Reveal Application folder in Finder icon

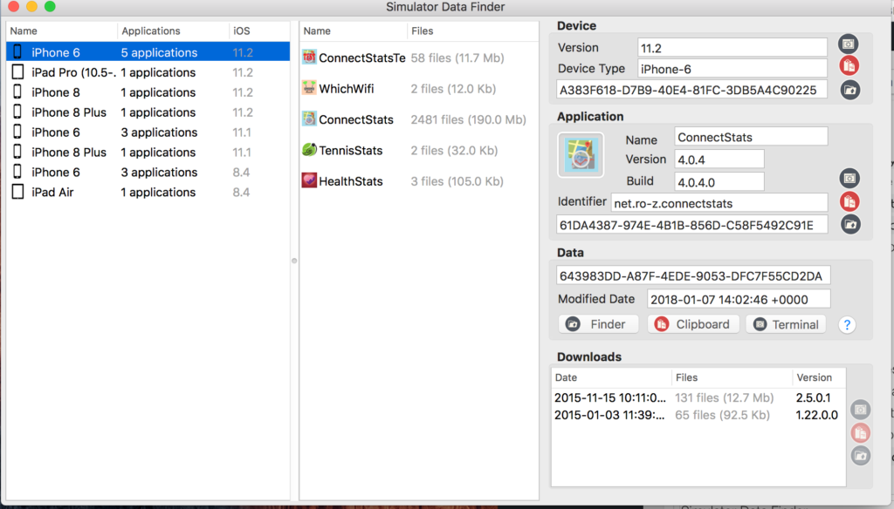(x=849, y=225)
